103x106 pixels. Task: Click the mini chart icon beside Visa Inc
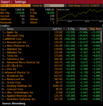click(6, 69)
